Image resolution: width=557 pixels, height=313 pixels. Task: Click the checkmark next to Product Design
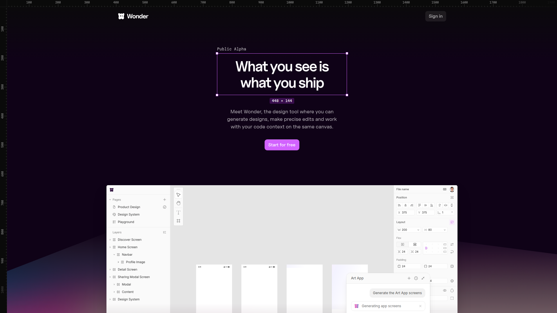tap(164, 207)
